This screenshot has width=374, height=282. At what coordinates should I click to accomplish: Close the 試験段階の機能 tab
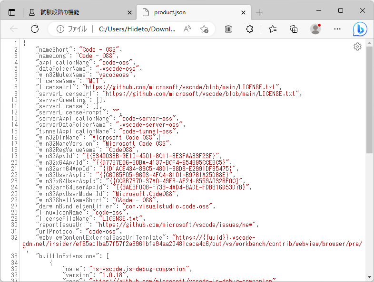129,12
